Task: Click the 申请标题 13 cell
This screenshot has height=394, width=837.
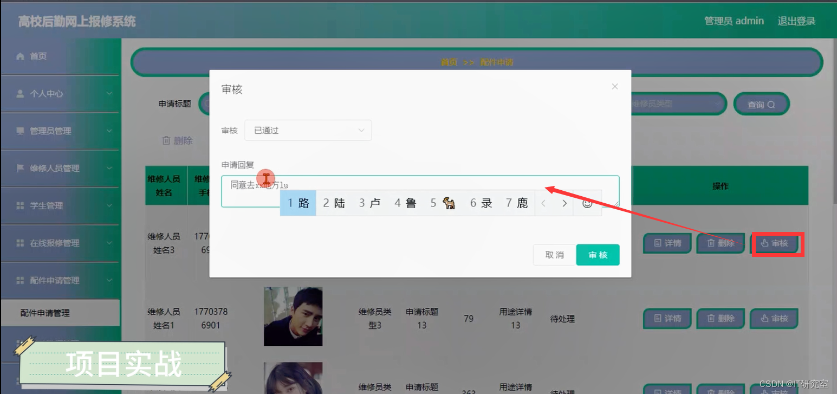Action: tap(422, 319)
